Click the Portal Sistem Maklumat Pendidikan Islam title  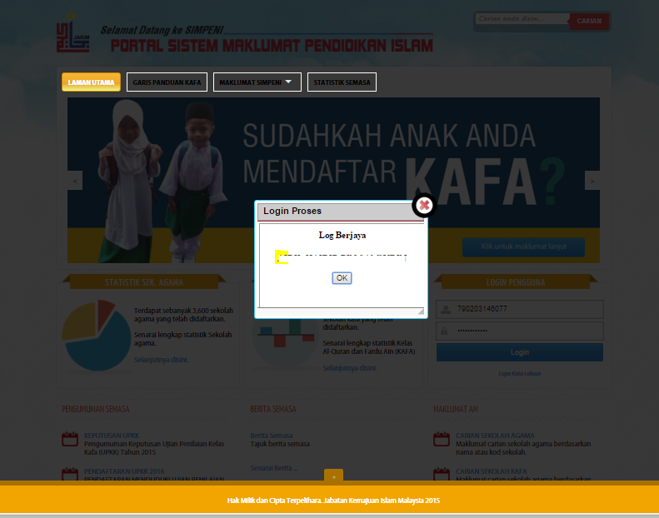click(272, 45)
